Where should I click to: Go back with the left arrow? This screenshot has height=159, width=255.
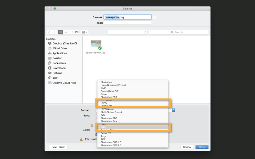point(49,32)
